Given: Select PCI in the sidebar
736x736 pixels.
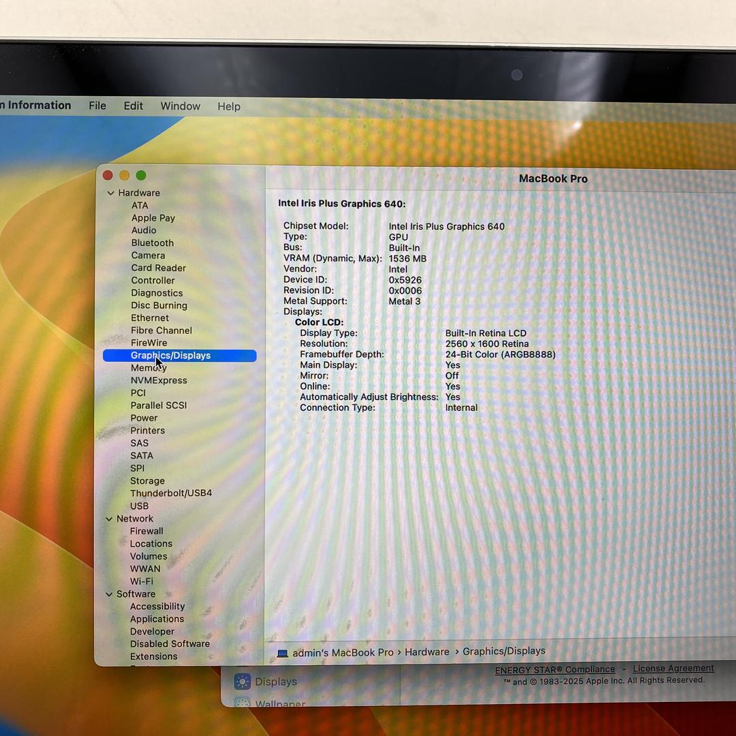Looking at the screenshot, I should pyautogui.click(x=138, y=393).
